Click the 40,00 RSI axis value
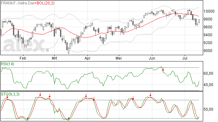The width and height of the screenshot is (218, 122). pyautogui.click(x=208, y=85)
